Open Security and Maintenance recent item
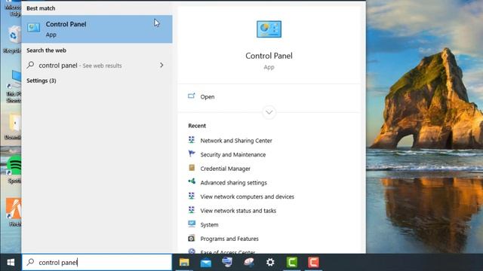483x271 pixels. point(233,154)
